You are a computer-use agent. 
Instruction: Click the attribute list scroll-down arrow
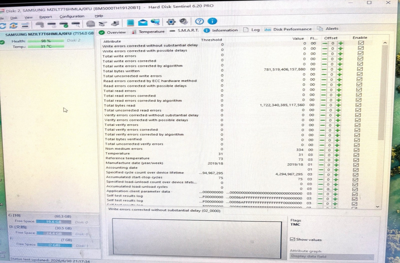tap(378, 206)
